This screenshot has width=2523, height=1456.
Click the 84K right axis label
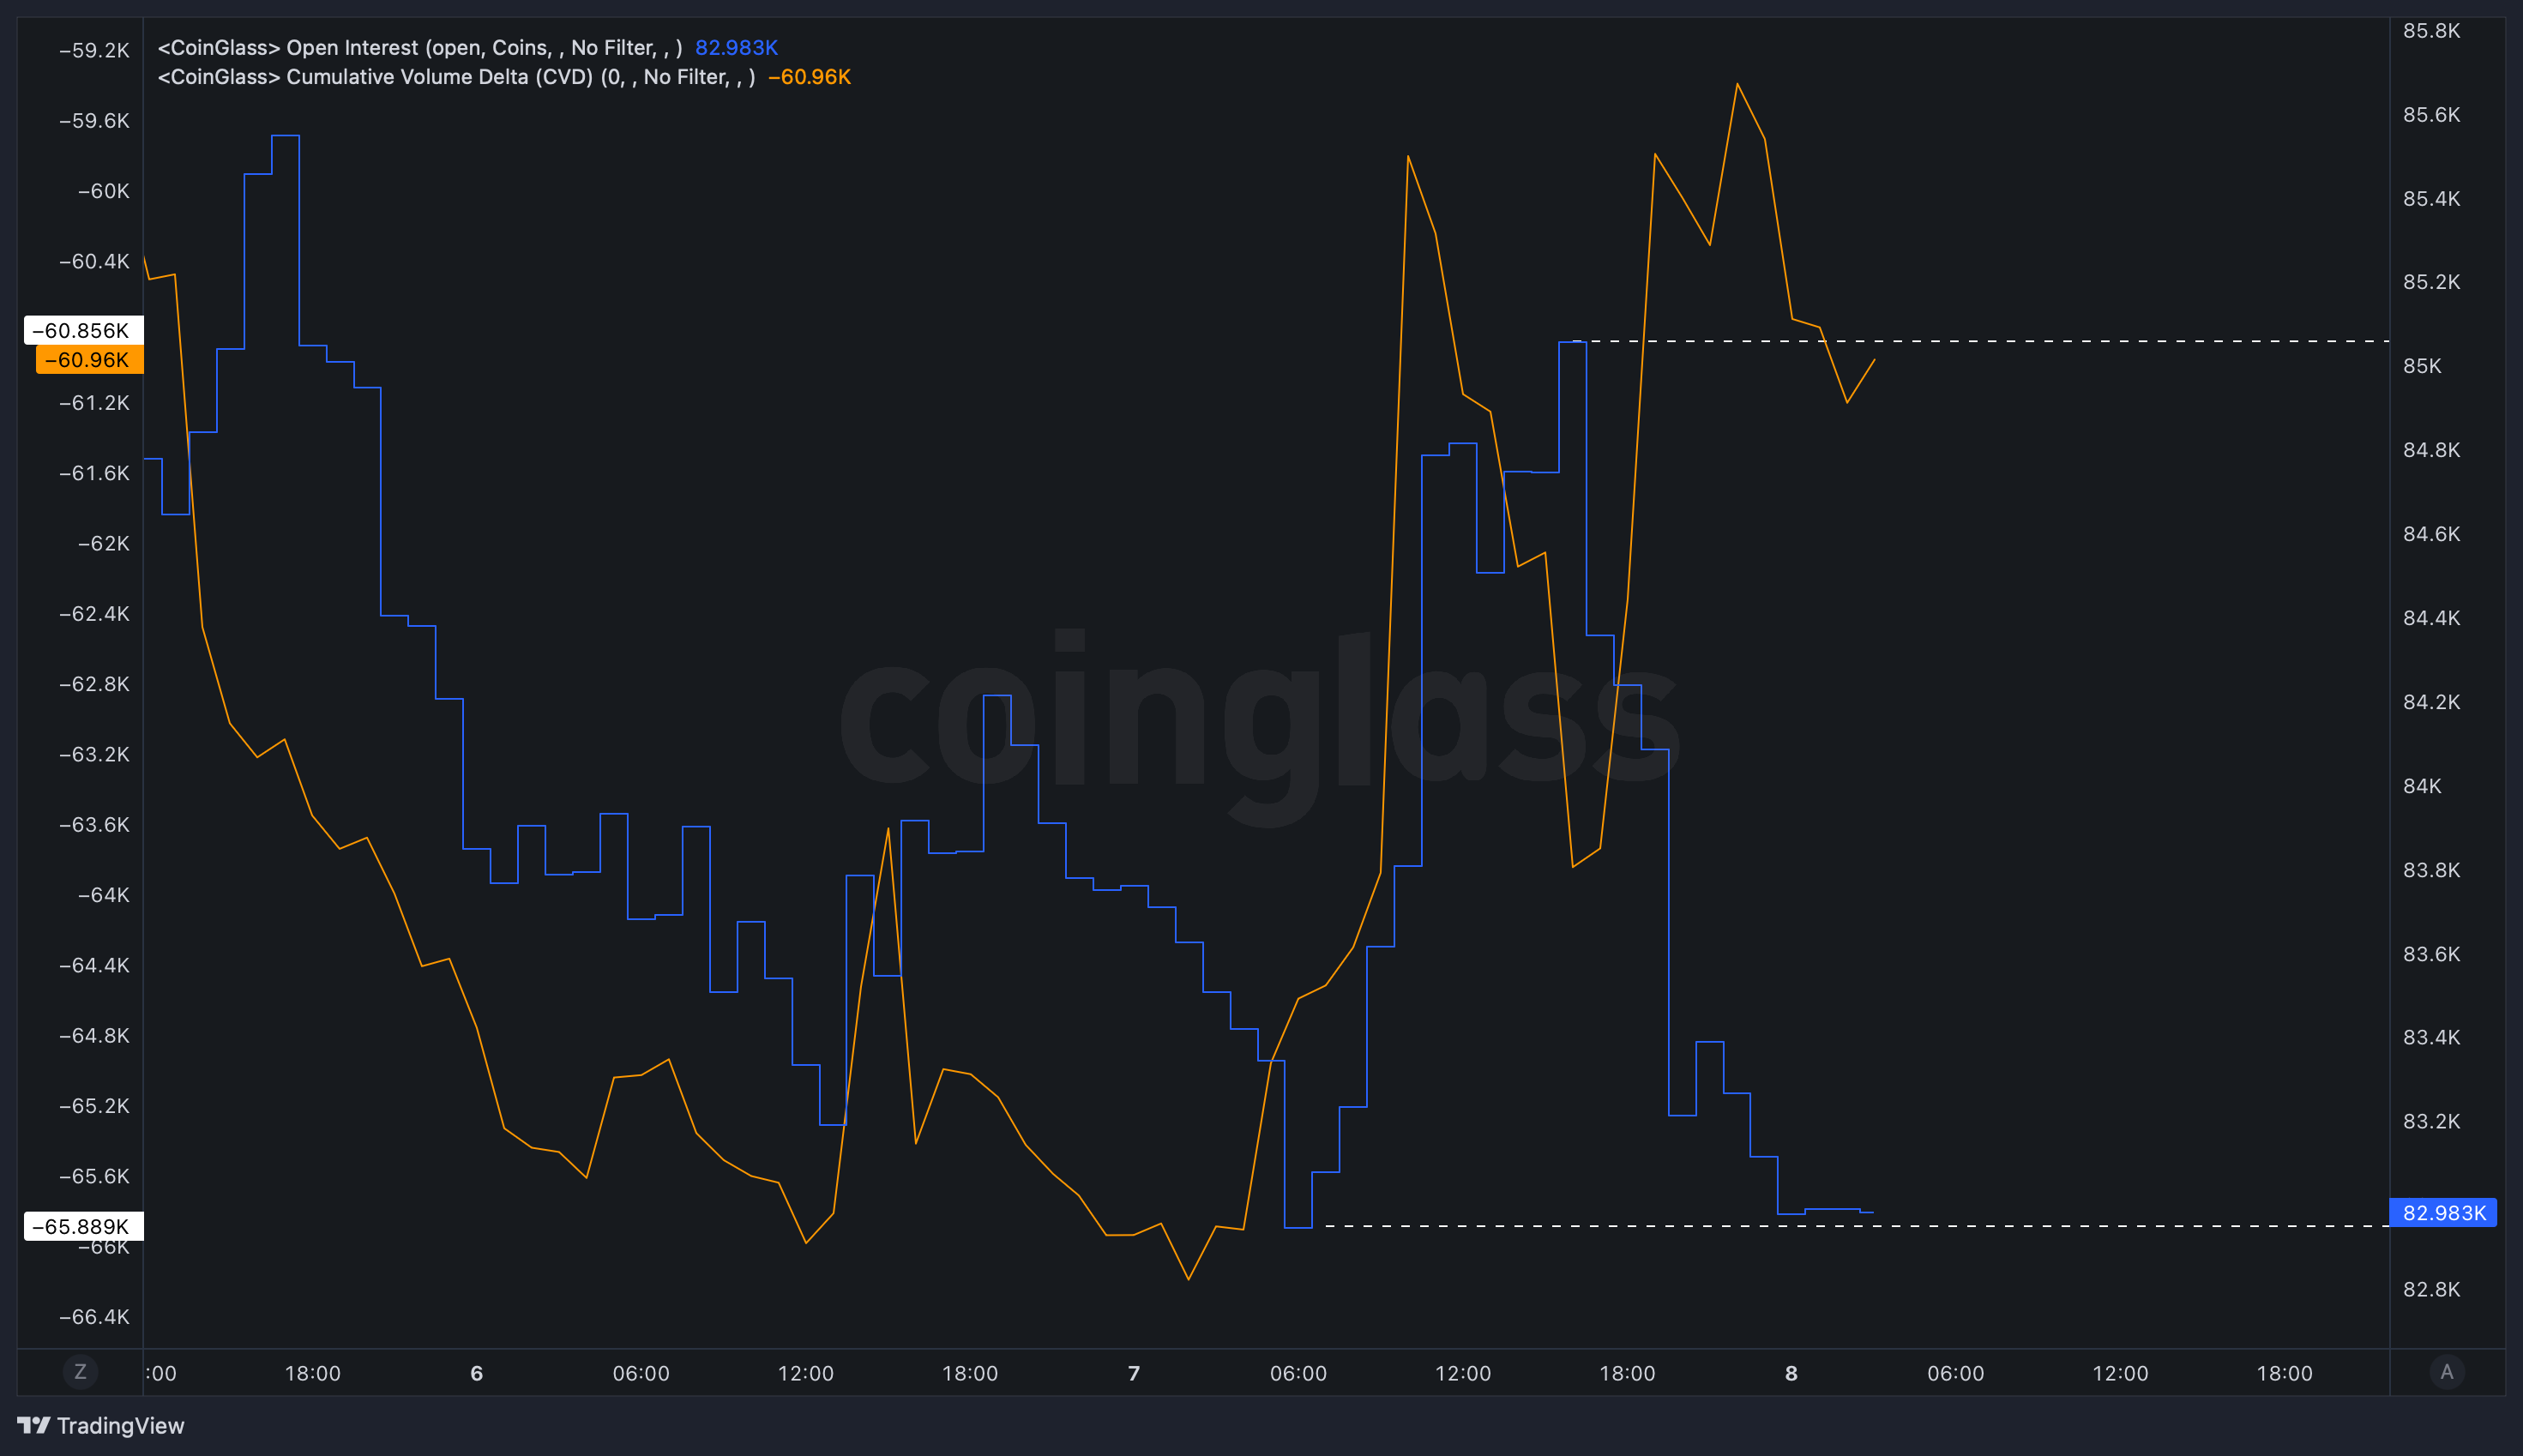point(2422,786)
